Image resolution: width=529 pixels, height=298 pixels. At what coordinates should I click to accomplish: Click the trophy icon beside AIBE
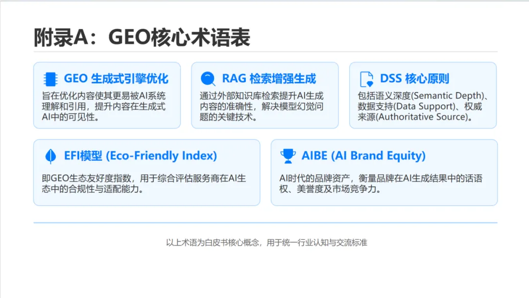[x=288, y=156]
